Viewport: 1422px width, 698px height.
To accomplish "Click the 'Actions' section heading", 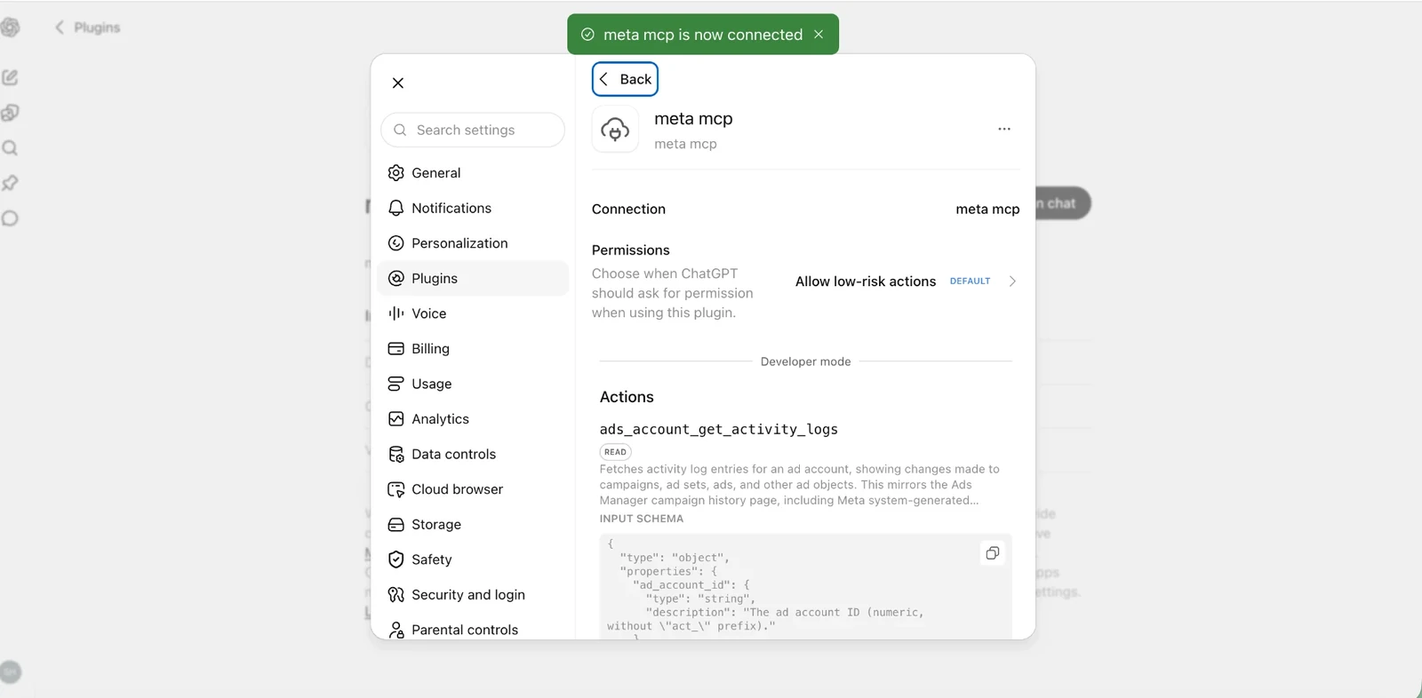I will (x=627, y=397).
